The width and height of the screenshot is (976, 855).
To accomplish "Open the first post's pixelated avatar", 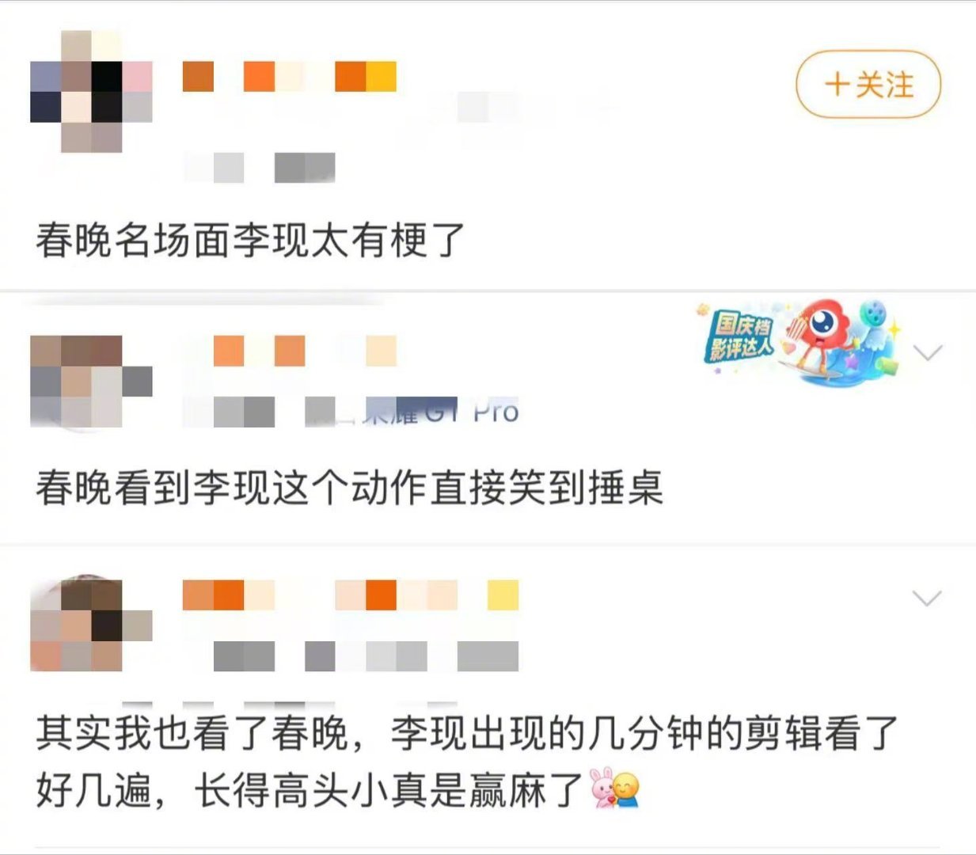I will (91, 92).
